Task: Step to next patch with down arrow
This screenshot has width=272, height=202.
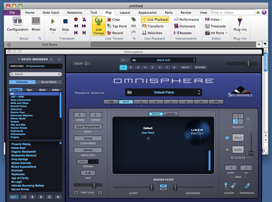Action: pos(32,197)
